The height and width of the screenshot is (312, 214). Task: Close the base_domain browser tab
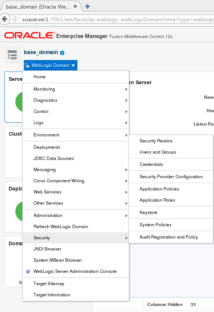75,6
